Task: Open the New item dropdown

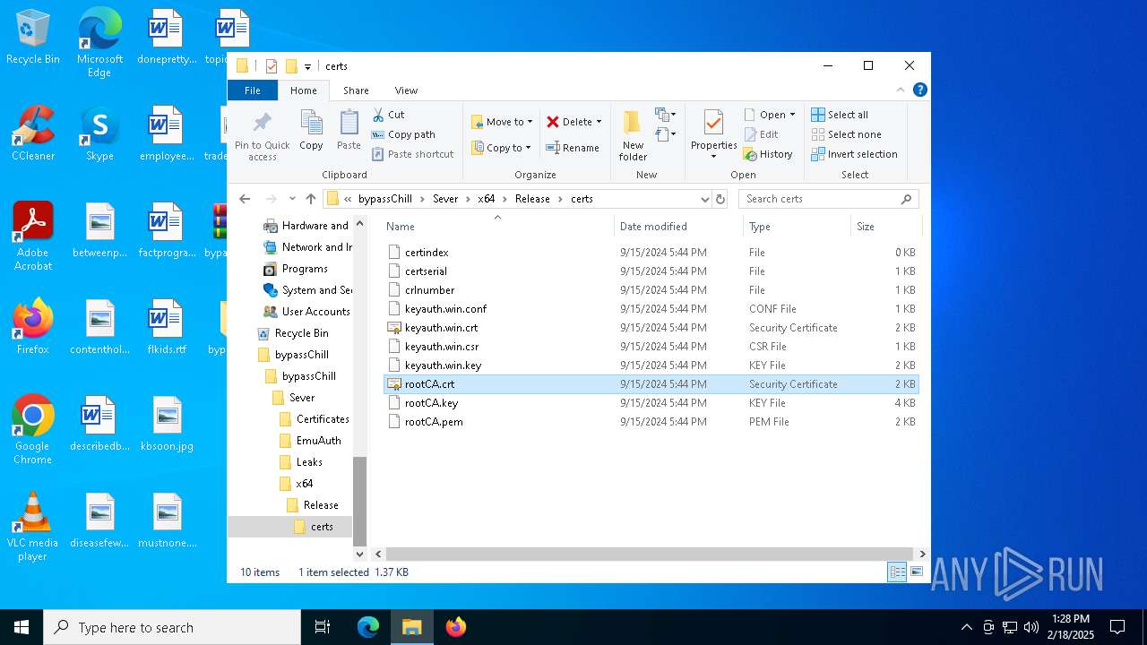Action: pyautogui.click(x=665, y=115)
